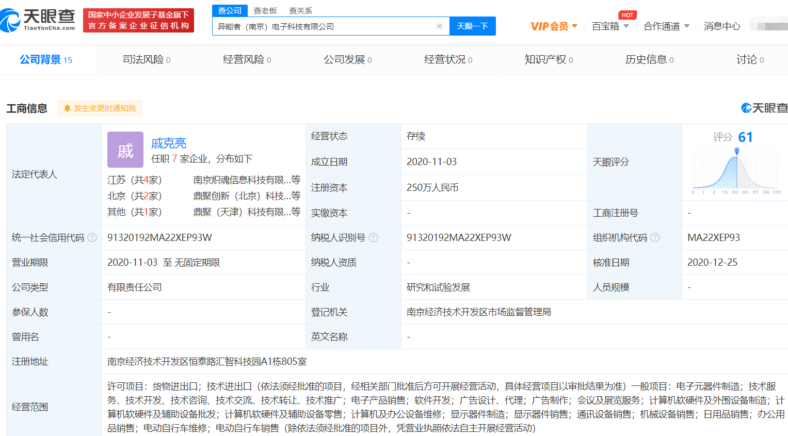The width and height of the screenshot is (788, 436).
Task: Click the help icon beside 纳税人识别号
Action: click(x=373, y=237)
